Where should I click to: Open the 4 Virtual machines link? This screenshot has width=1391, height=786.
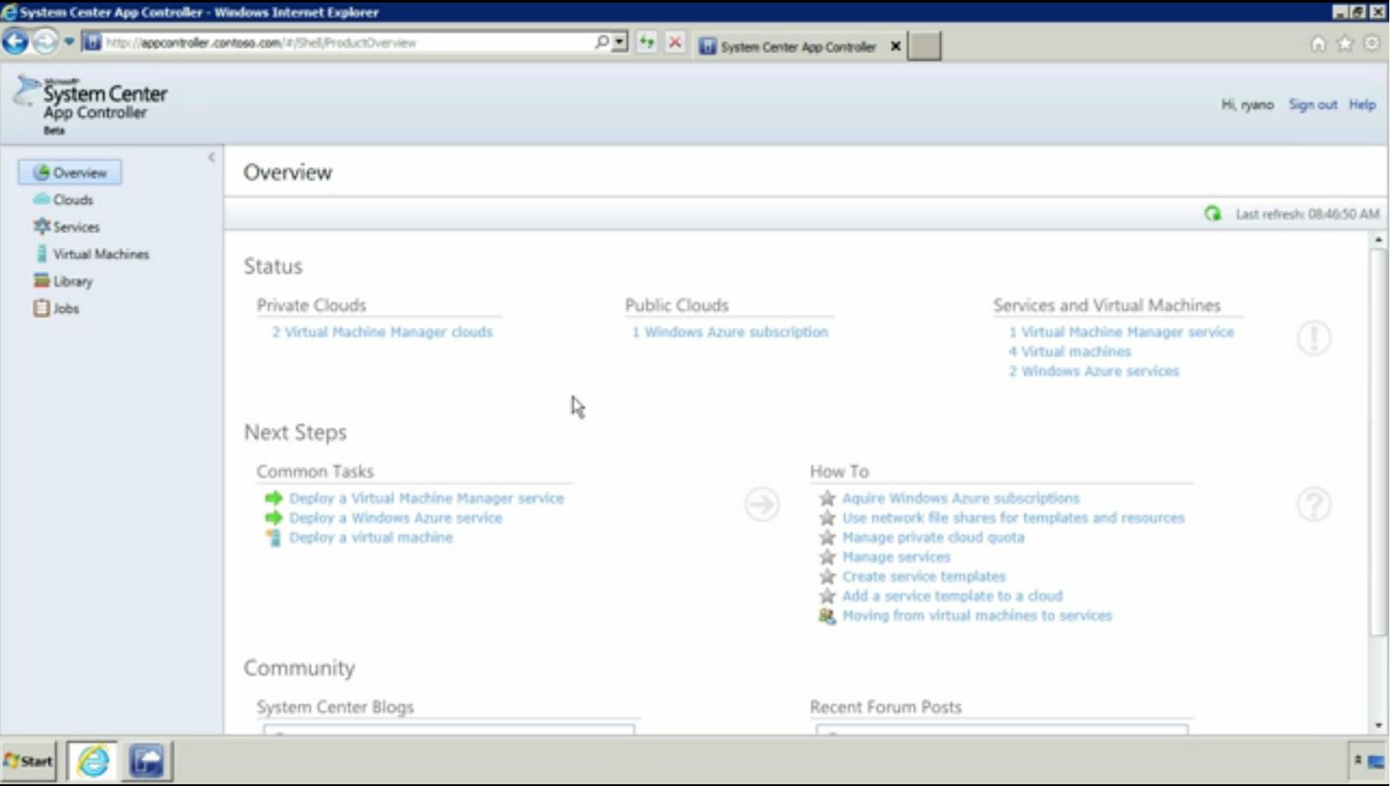[1069, 352]
